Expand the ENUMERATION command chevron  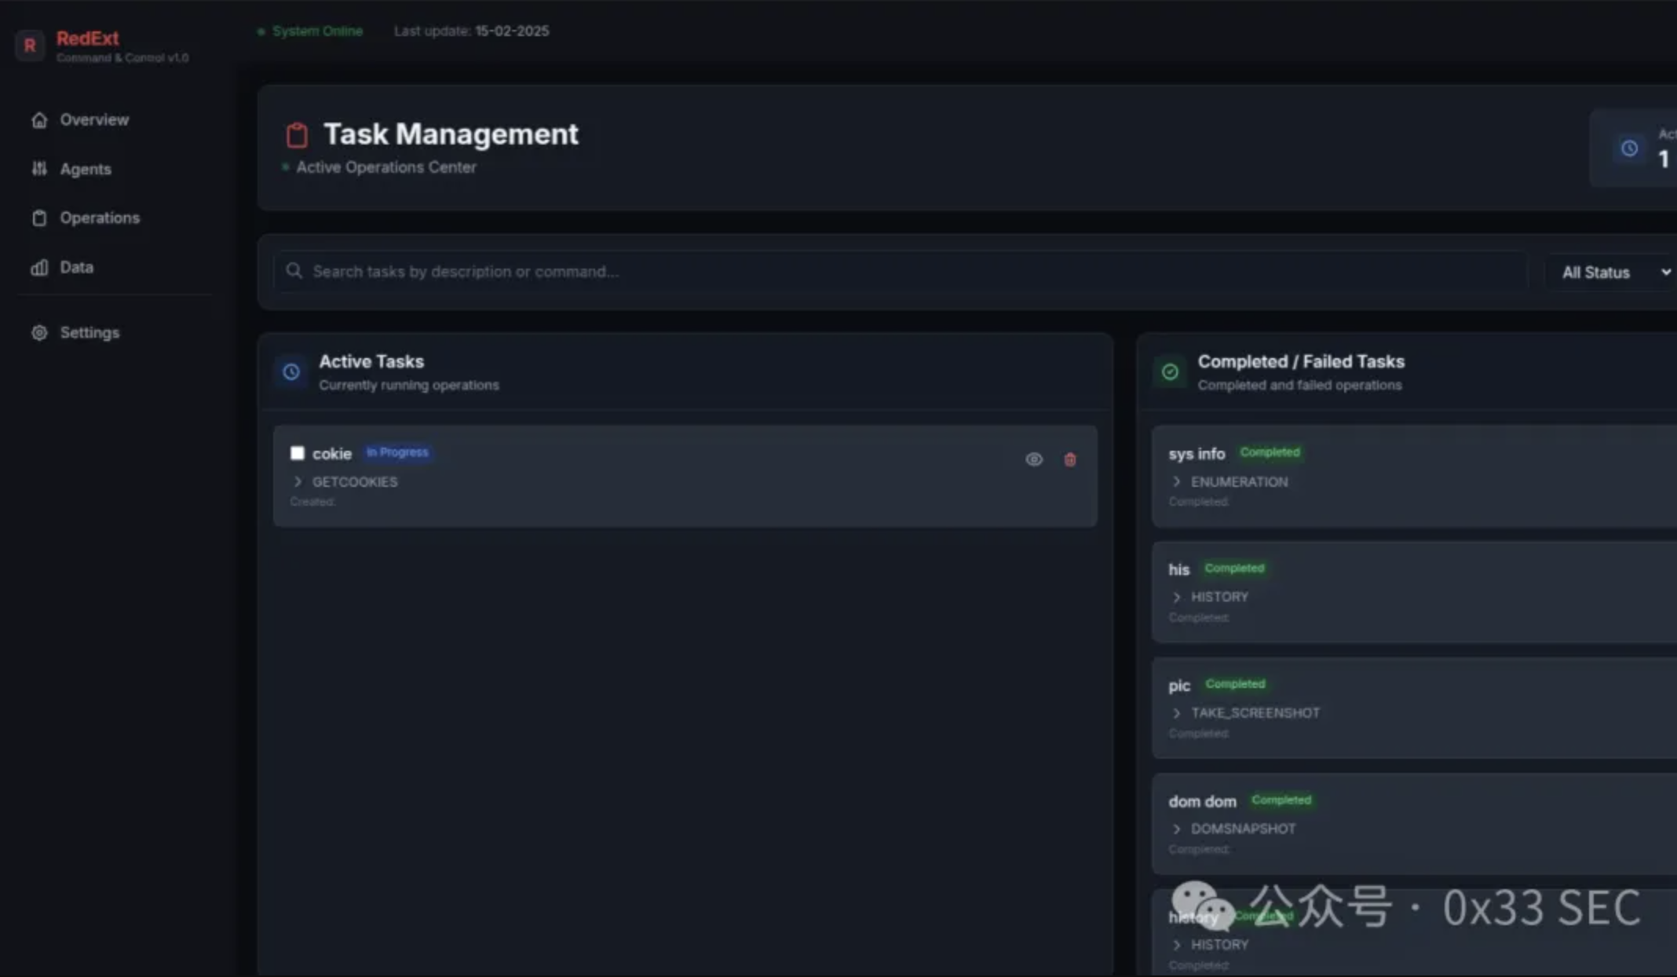[1176, 481]
